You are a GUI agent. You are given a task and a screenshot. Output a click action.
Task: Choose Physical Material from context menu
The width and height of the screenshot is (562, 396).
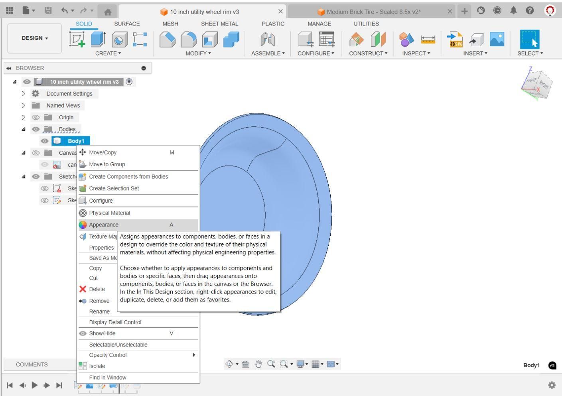[138, 213]
